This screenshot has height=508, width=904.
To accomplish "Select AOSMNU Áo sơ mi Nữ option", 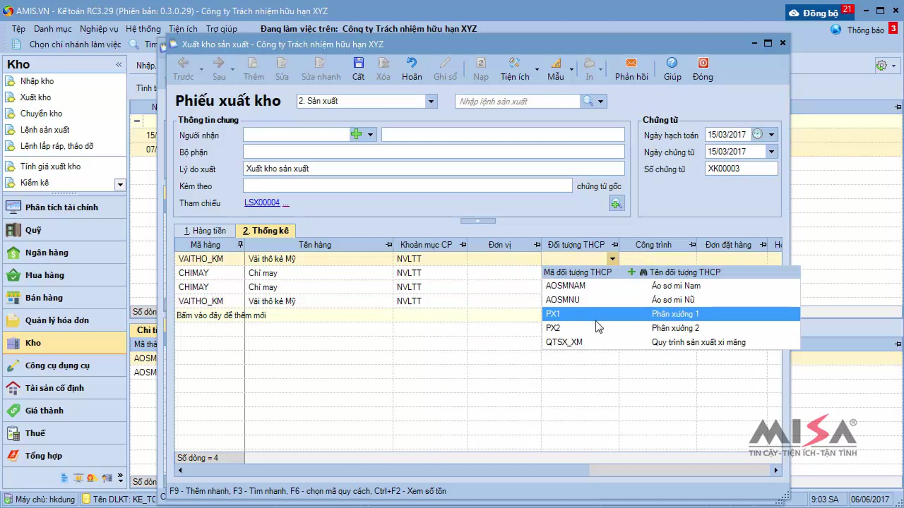I will pos(671,300).
